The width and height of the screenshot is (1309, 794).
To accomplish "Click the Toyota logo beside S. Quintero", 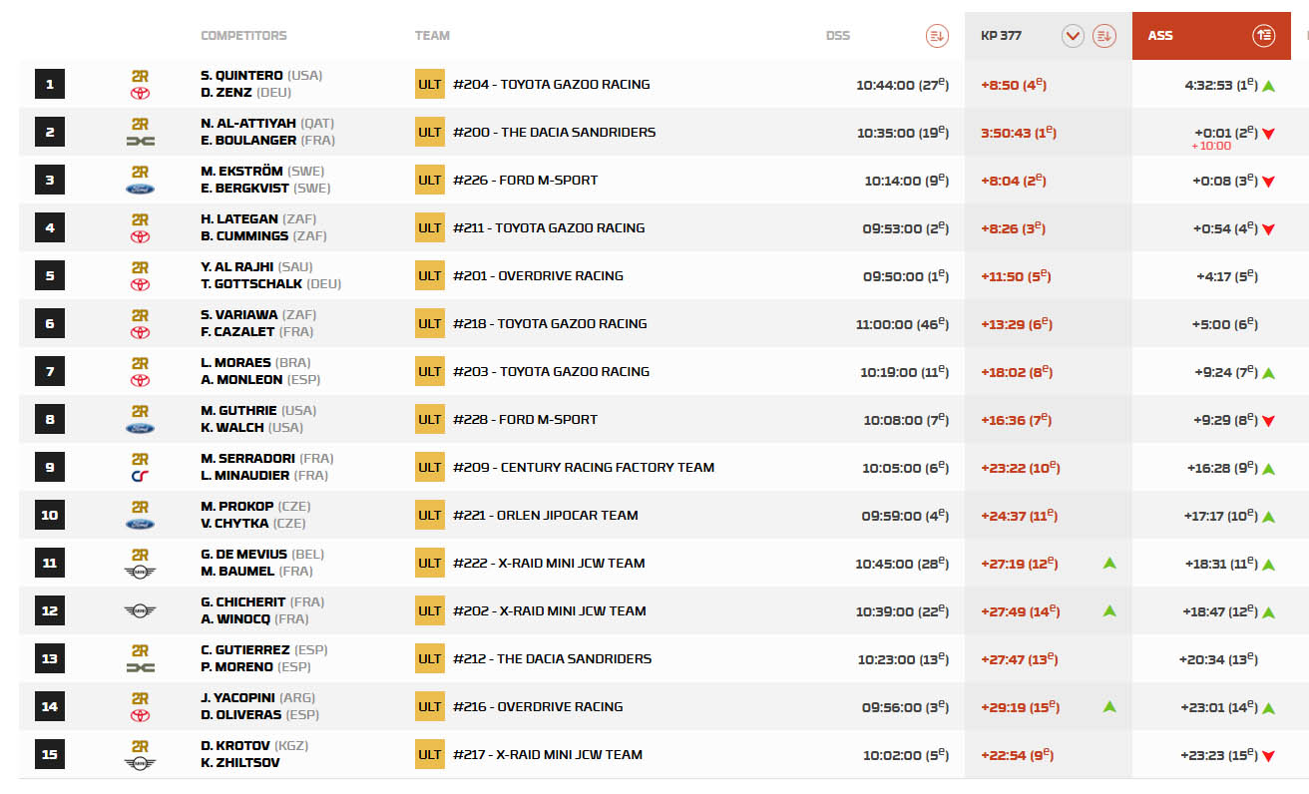I will point(140,94).
